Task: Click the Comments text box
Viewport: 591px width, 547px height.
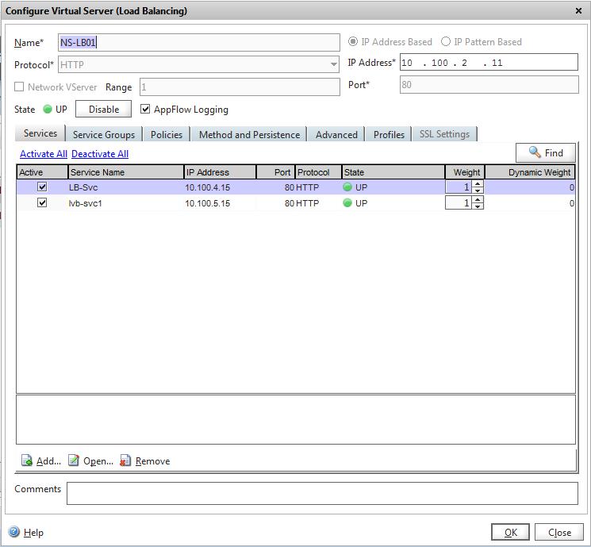Action: click(x=322, y=493)
